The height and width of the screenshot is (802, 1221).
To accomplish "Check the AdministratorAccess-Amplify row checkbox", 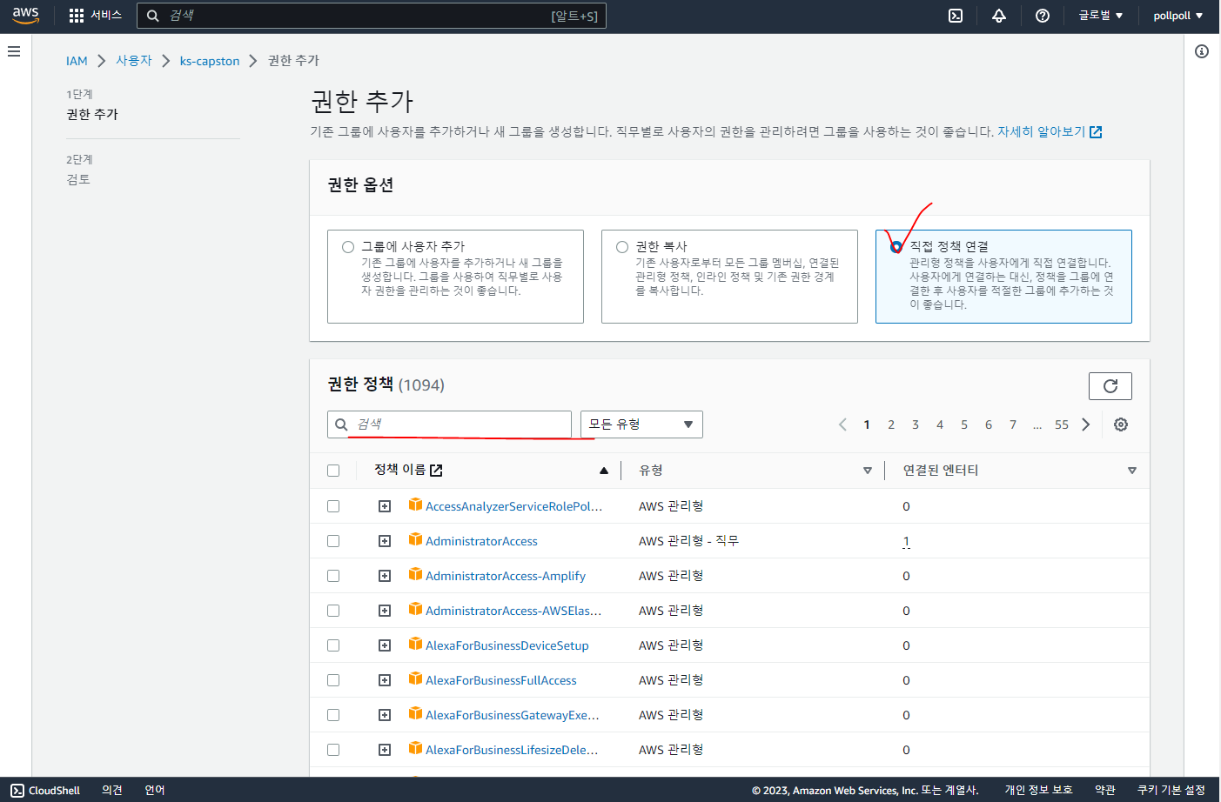I will click(333, 576).
